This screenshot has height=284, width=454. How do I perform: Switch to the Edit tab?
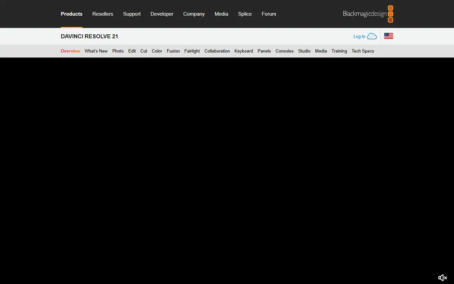[x=132, y=51]
